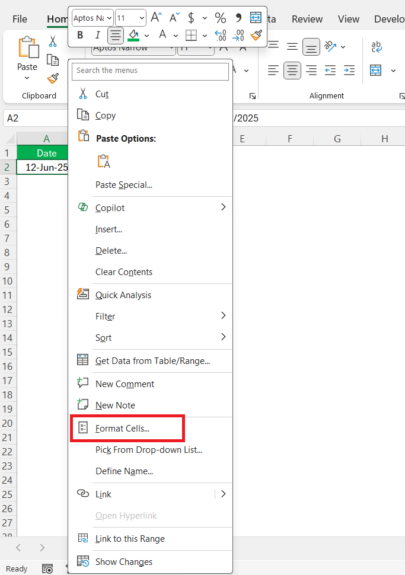
Task: Expand the Filter submenu
Action: pyautogui.click(x=151, y=316)
